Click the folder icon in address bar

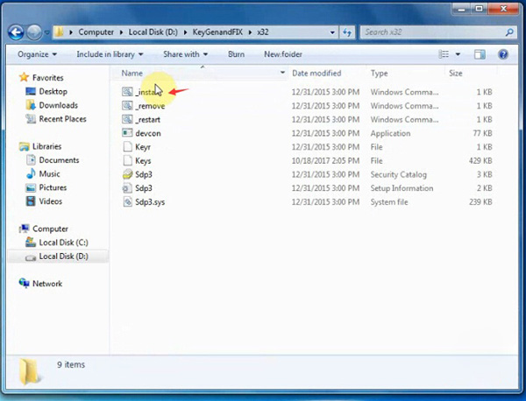pos(59,32)
